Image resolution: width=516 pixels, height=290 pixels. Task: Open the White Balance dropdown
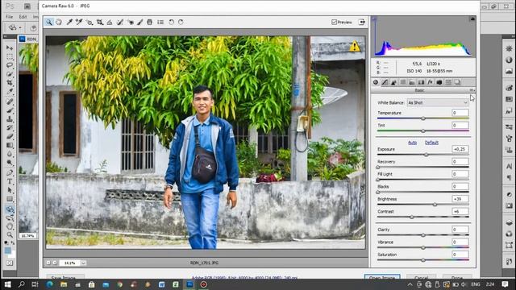[438, 102]
